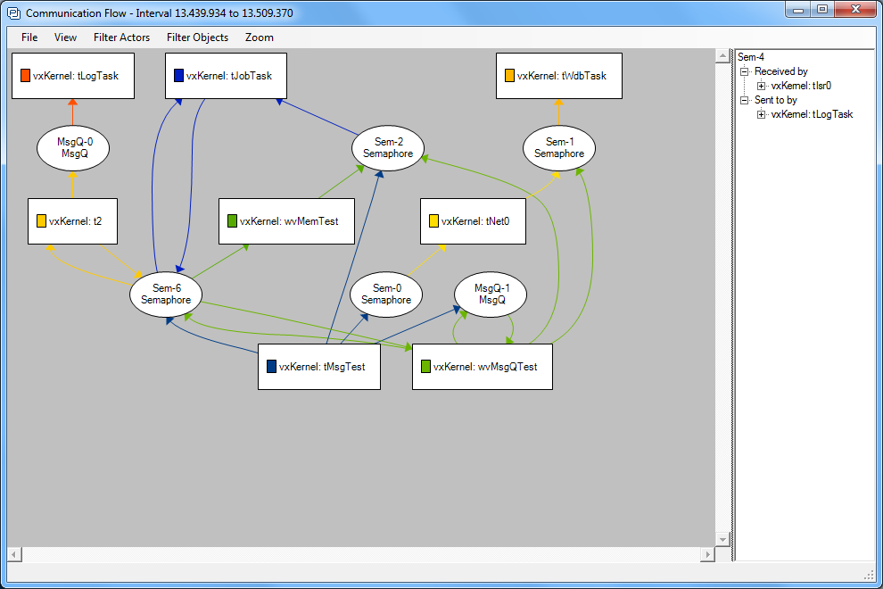Click the vertical scrollbar down arrow
883x589 pixels.
(x=722, y=539)
